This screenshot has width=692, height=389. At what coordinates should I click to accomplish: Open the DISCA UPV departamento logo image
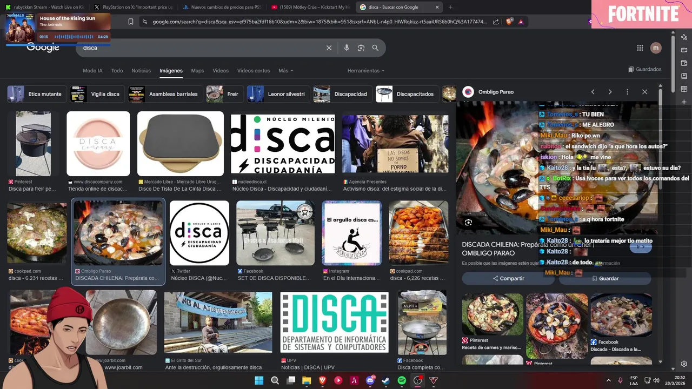pyautogui.click(x=334, y=323)
